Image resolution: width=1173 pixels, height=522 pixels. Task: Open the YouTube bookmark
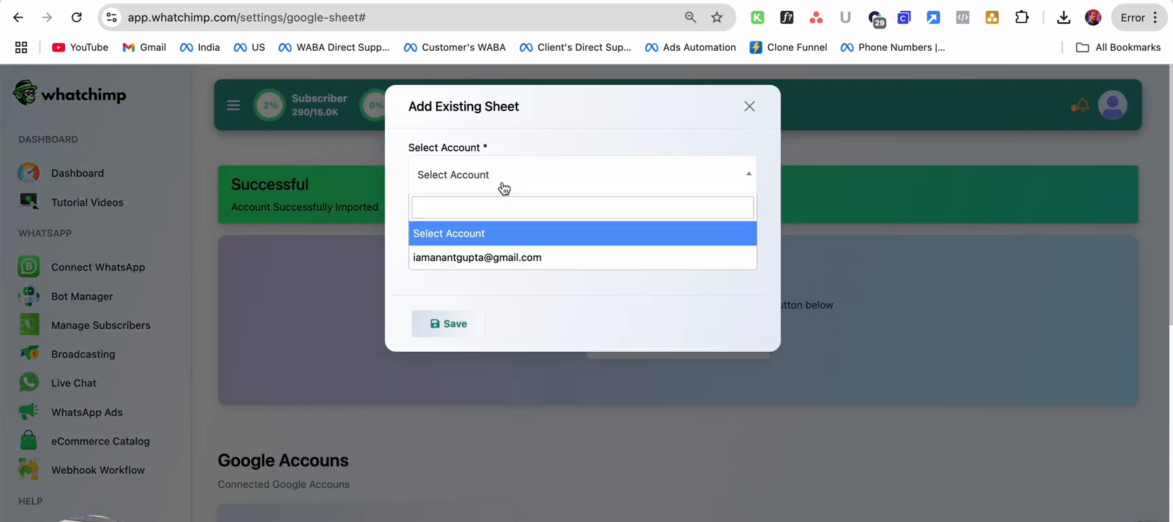pos(80,47)
